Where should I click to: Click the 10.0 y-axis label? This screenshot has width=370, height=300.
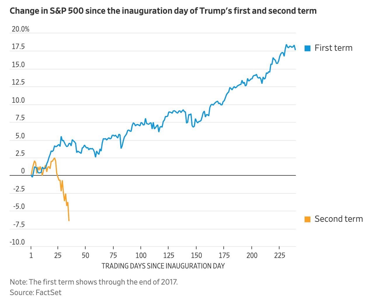point(18,100)
